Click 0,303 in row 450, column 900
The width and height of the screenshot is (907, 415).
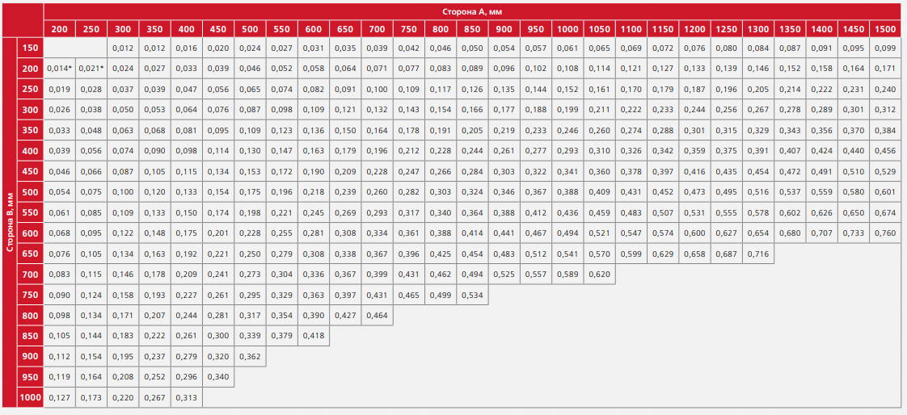(x=504, y=172)
